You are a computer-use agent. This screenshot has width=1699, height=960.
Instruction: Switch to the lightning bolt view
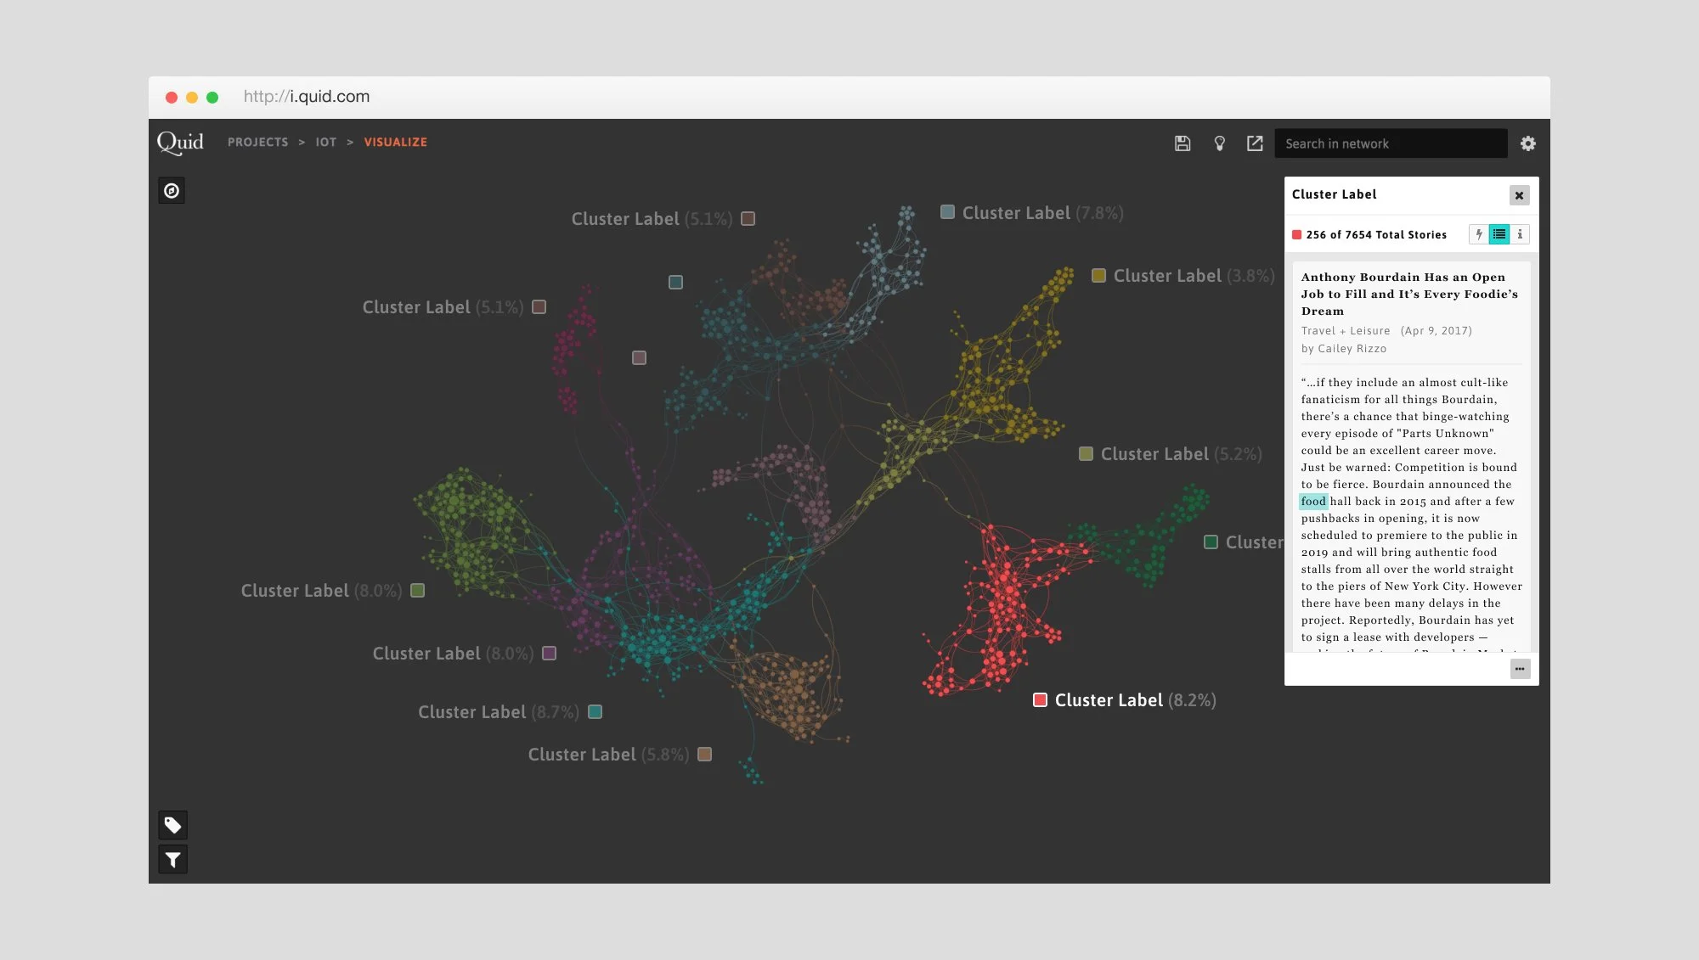(1479, 234)
